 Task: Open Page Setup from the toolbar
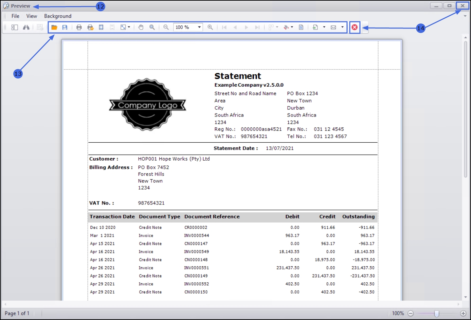101,27
